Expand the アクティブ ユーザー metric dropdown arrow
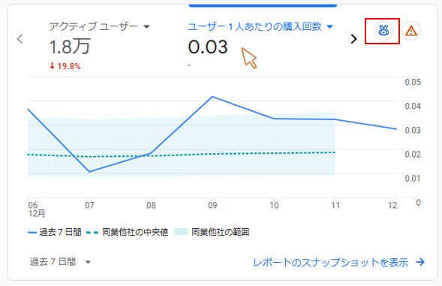The width and height of the screenshot is (442, 286). point(146,27)
